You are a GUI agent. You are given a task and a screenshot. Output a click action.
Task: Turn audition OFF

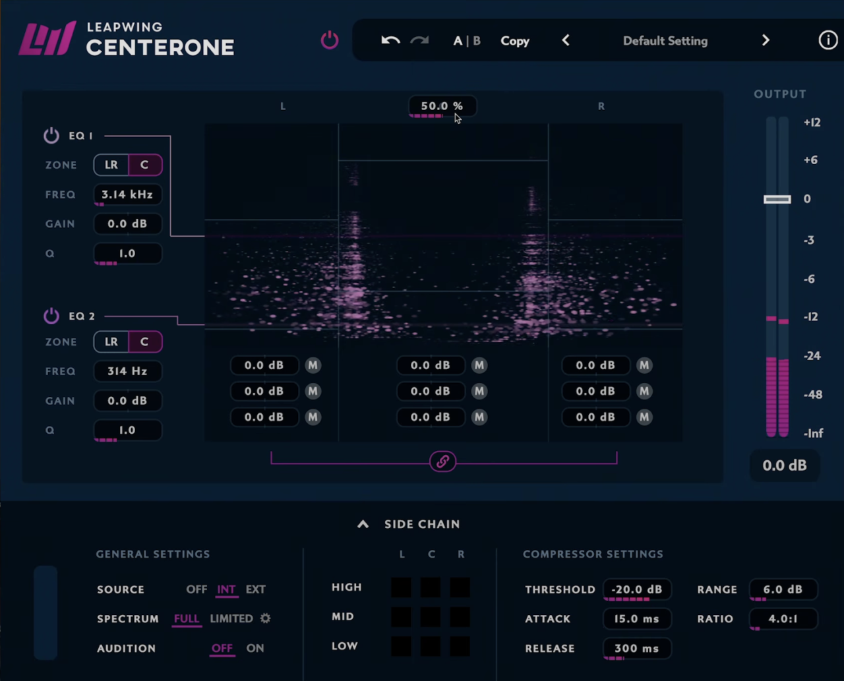222,648
